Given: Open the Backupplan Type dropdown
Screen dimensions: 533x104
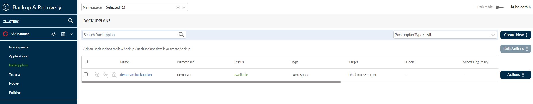Looking at the screenshot, I should (445, 35).
